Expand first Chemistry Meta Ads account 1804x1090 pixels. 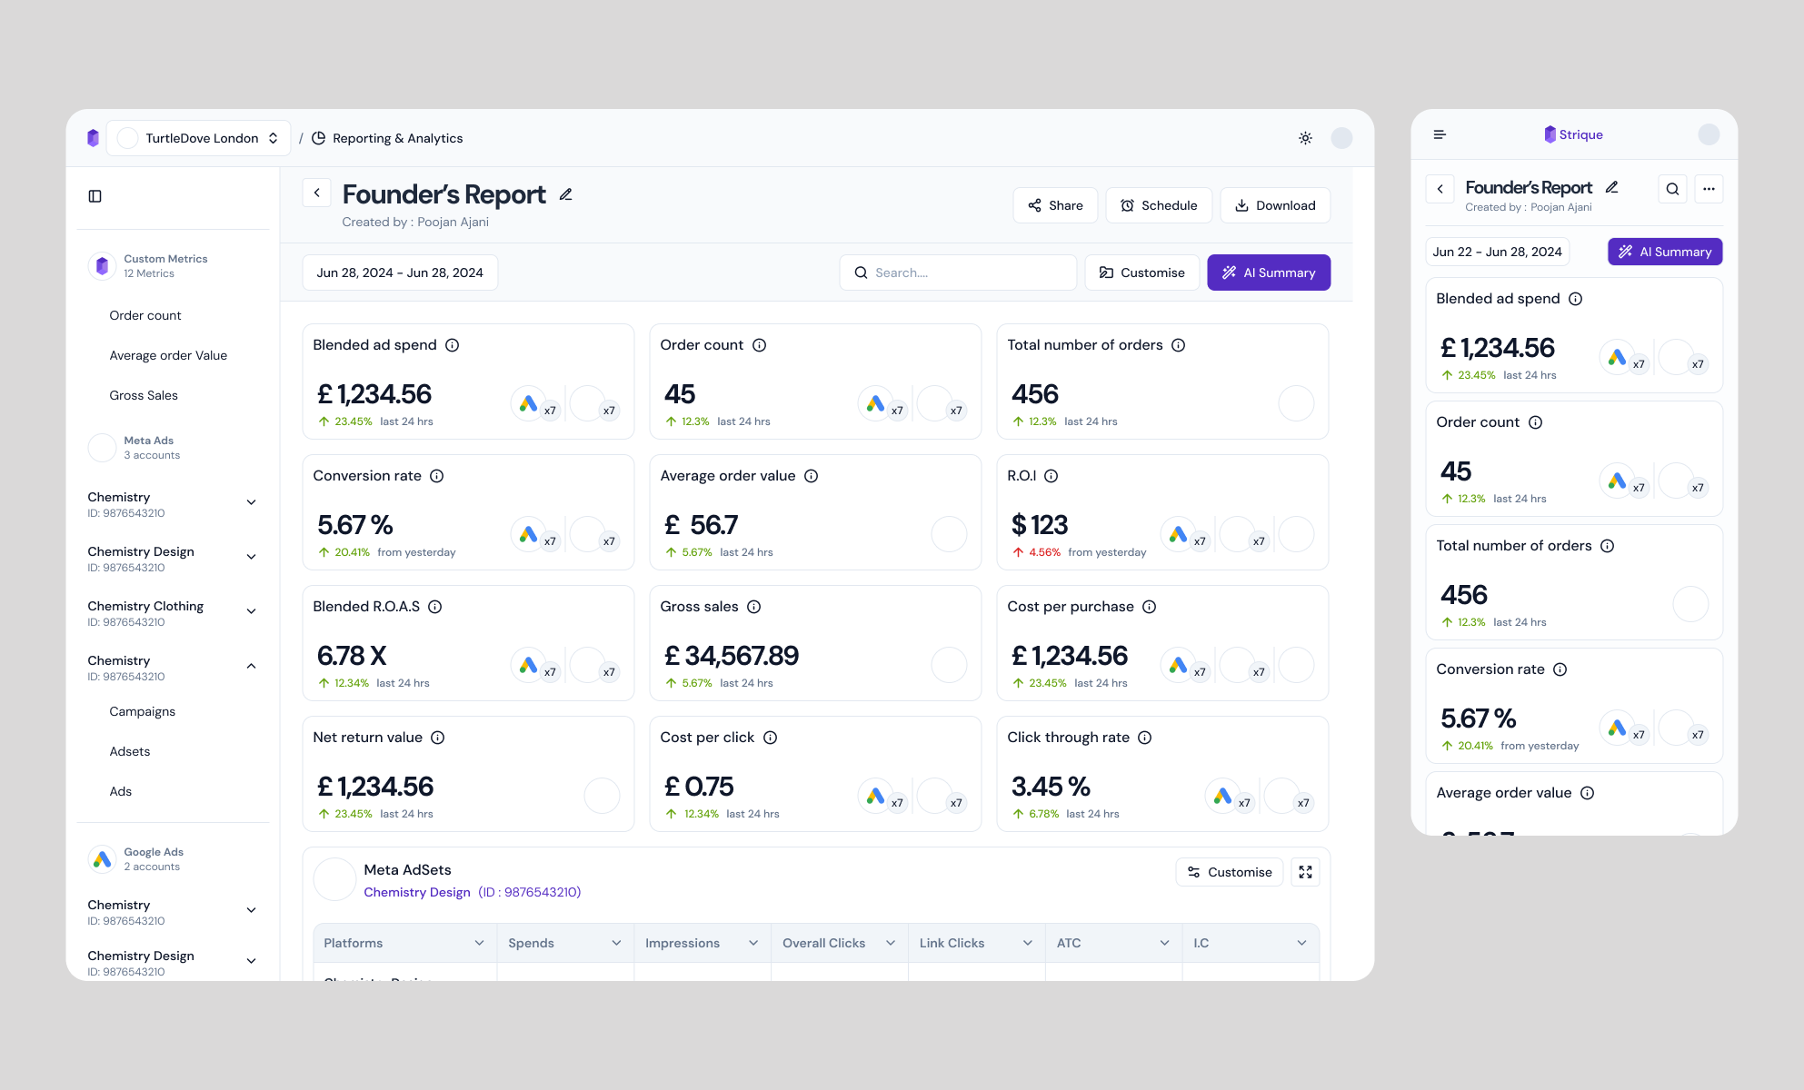tap(252, 502)
